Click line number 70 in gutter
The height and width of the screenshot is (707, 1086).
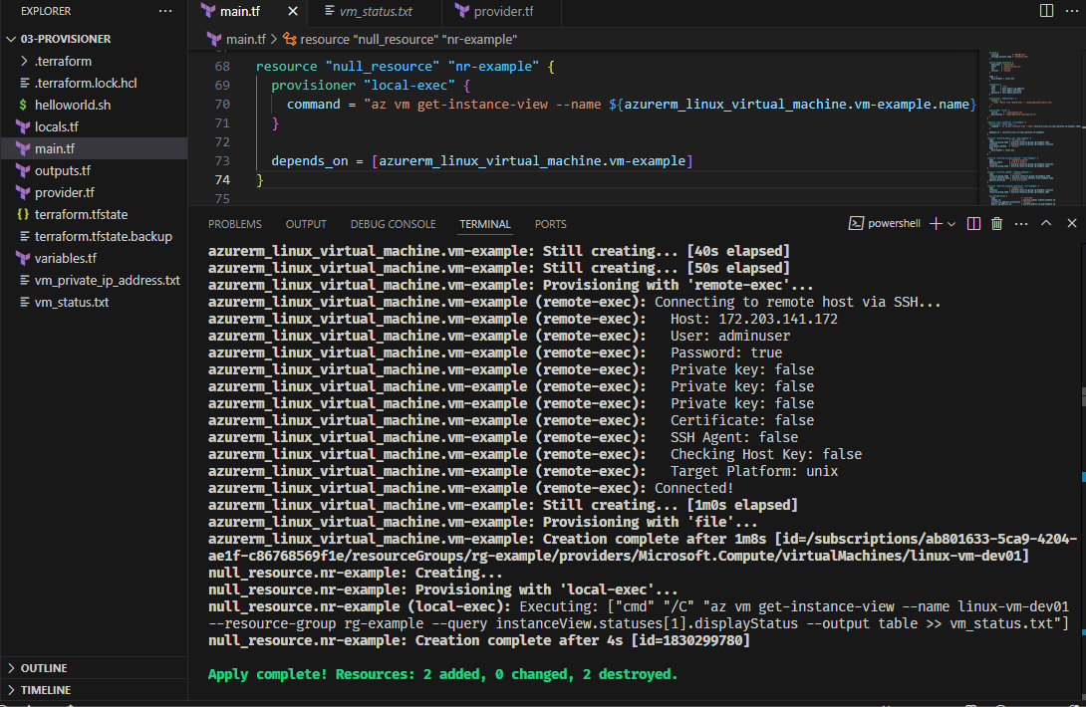(x=221, y=104)
